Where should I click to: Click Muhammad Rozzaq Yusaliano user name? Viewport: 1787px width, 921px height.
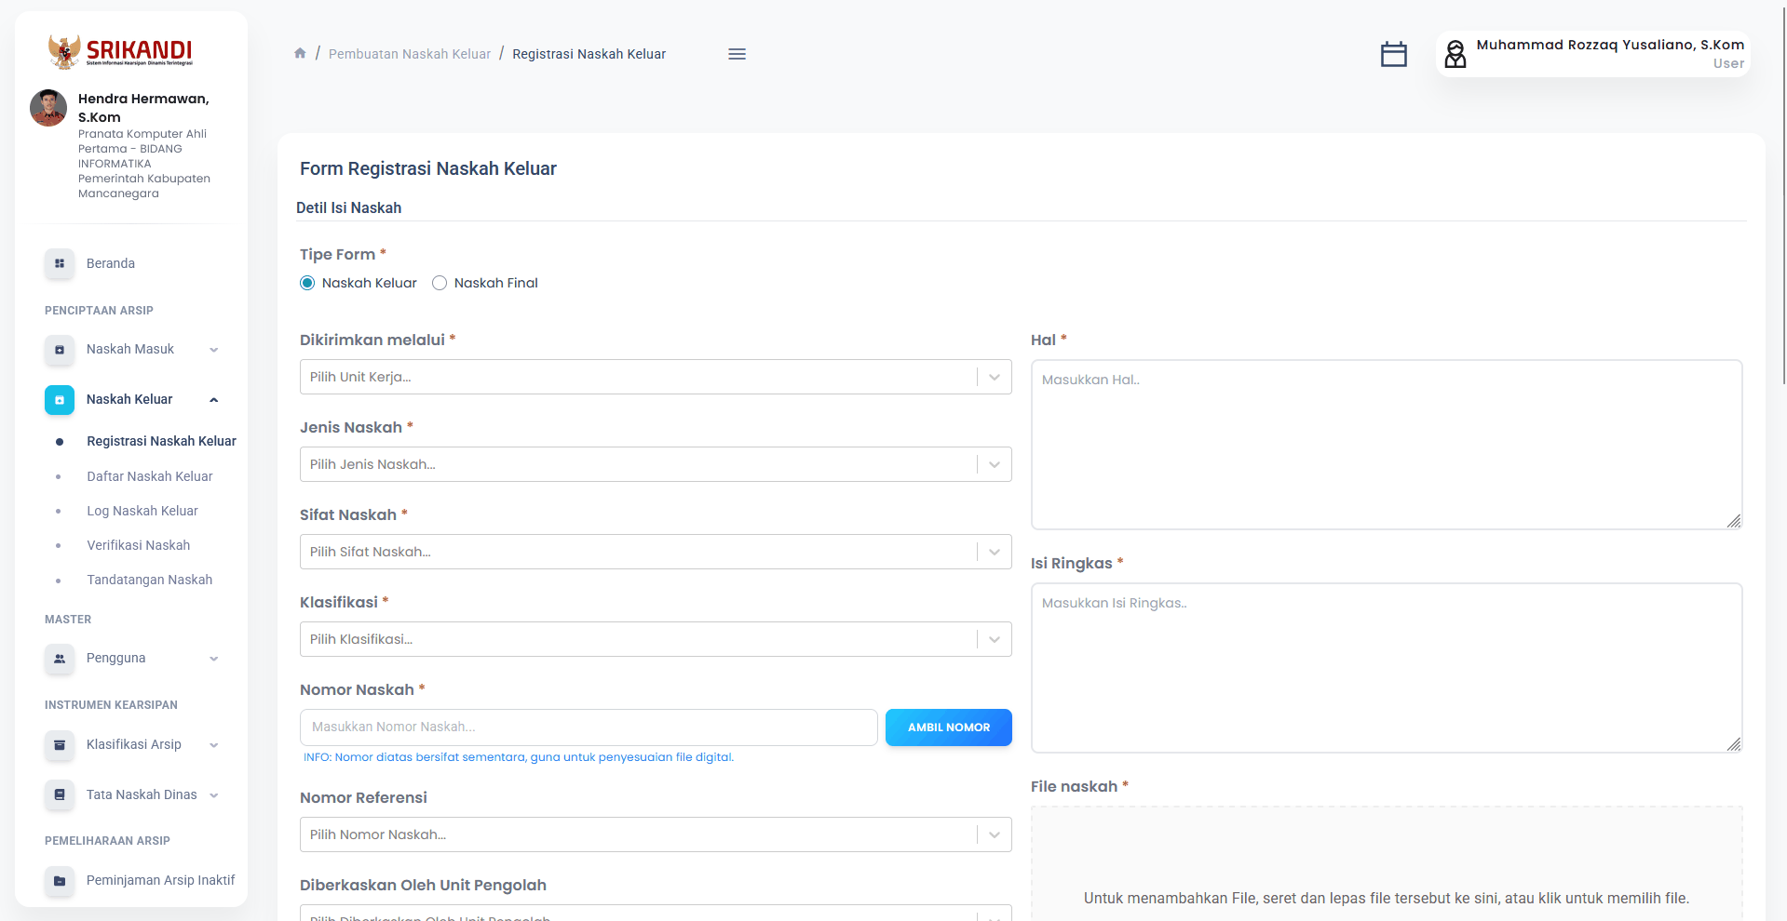(x=1610, y=45)
